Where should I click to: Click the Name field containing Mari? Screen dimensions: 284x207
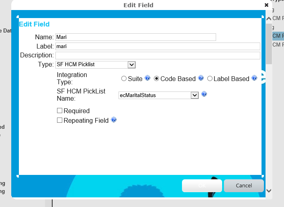pyautogui.click(x=136, y=37)
